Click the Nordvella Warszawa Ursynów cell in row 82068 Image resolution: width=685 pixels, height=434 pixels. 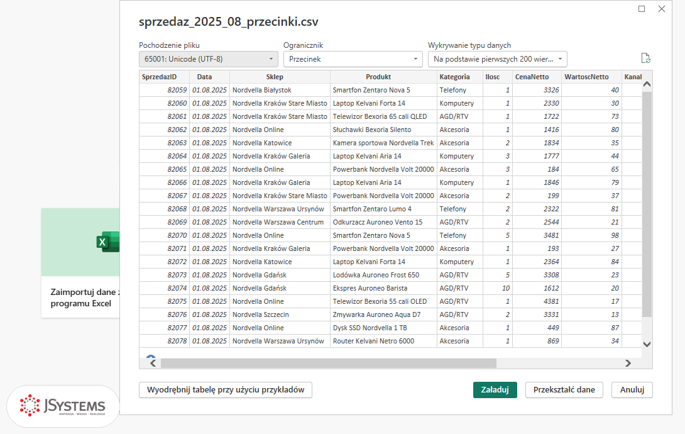[x=280, y=209]
